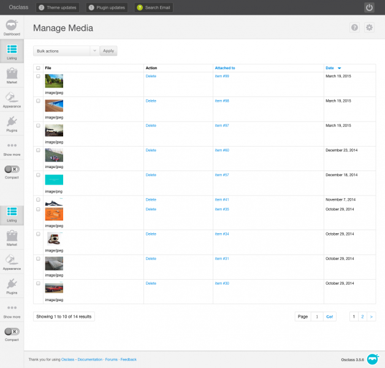Go to page 2 of results
385x368 pixels.
362,316
